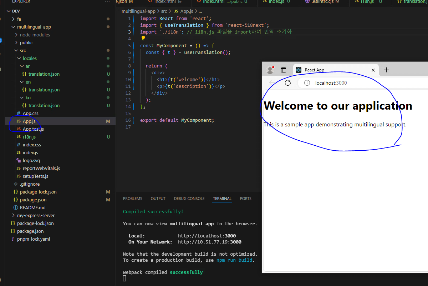
Task: Open translation.json inside the ko folder
Action: 44,105
